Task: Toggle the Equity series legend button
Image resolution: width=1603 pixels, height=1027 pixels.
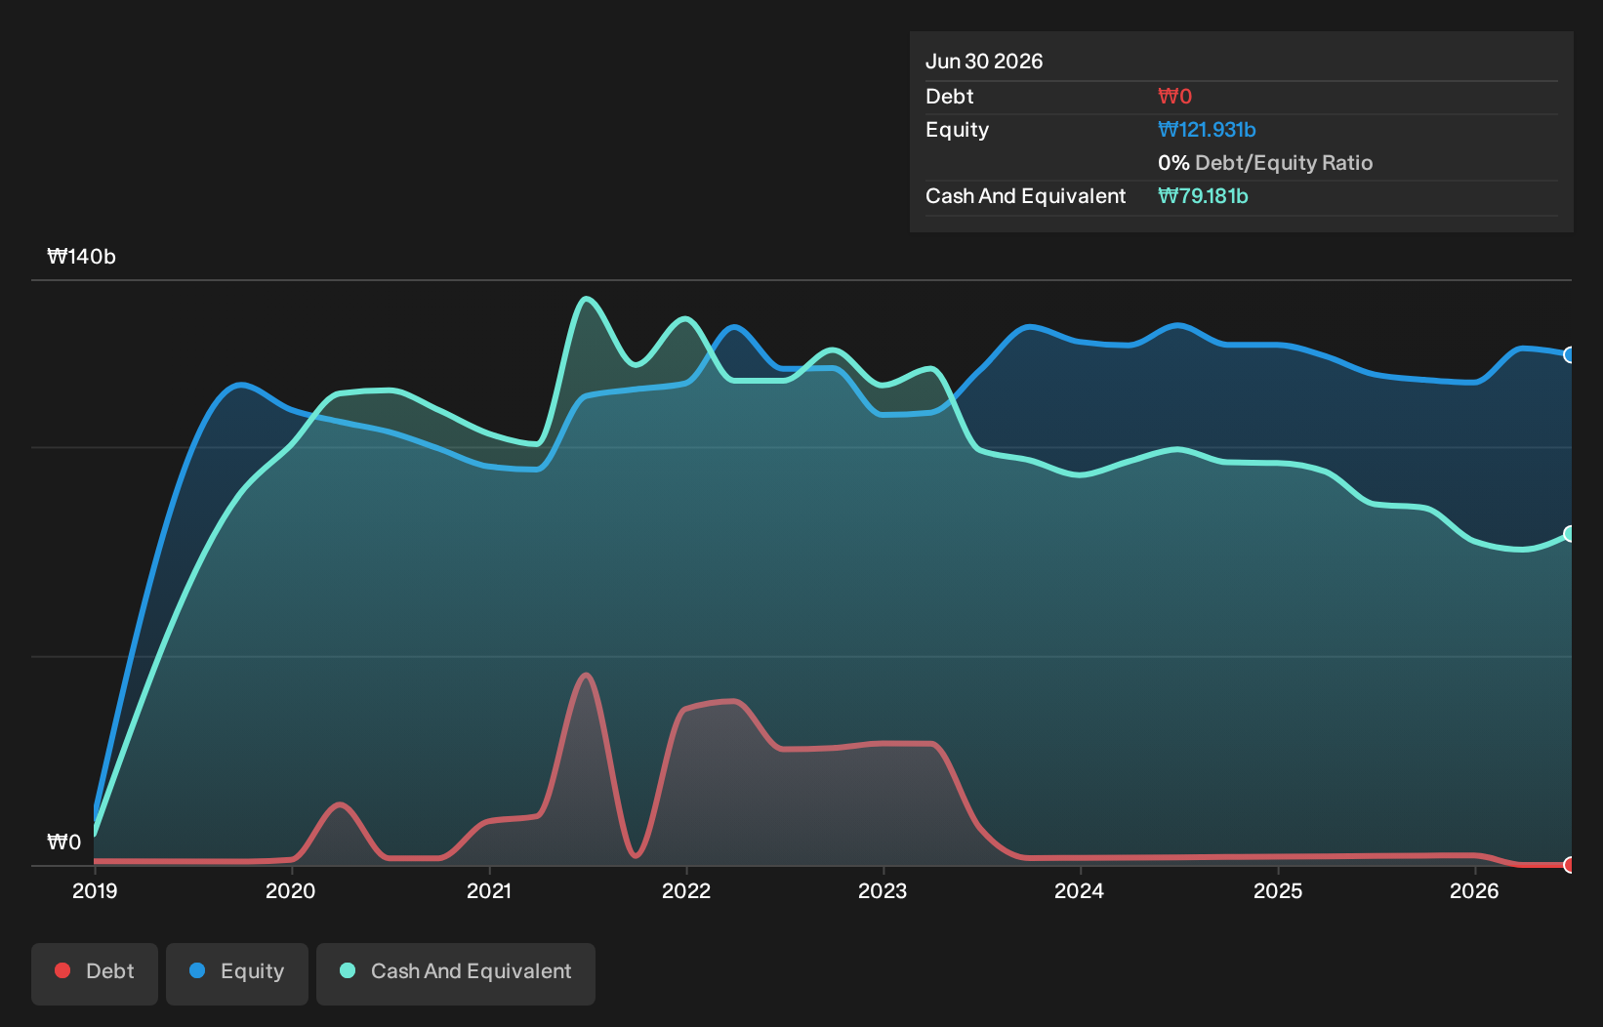Action: [x=237, y=973]
